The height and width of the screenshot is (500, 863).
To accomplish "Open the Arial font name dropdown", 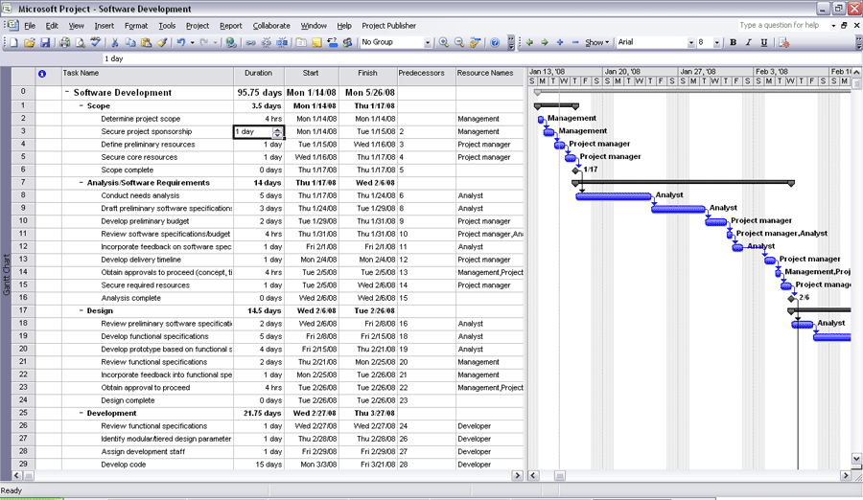I will coord(688,43).
